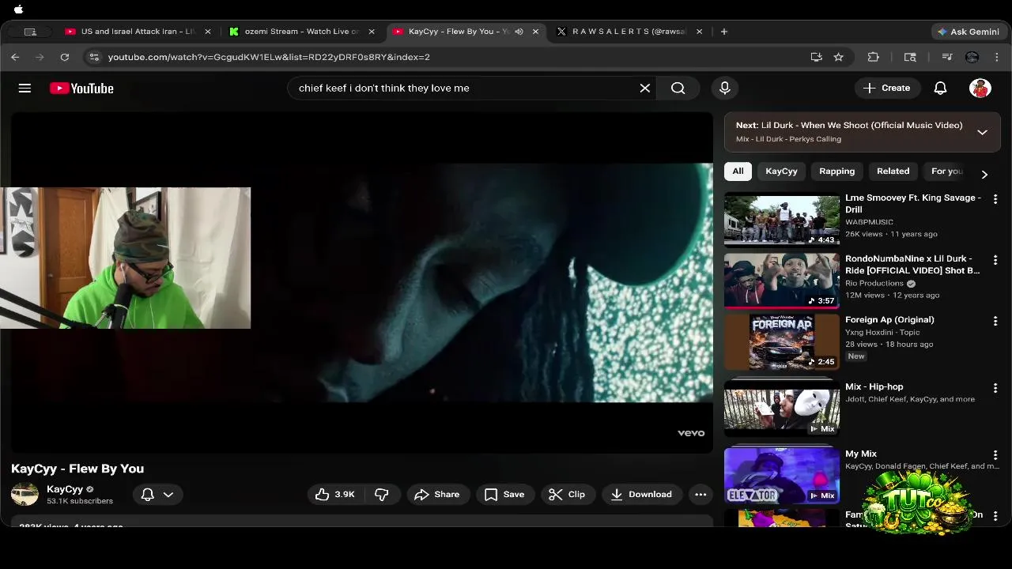1012x569 pixels.
Task: Select the Related filter chip
Action: (x=893, y=171)
